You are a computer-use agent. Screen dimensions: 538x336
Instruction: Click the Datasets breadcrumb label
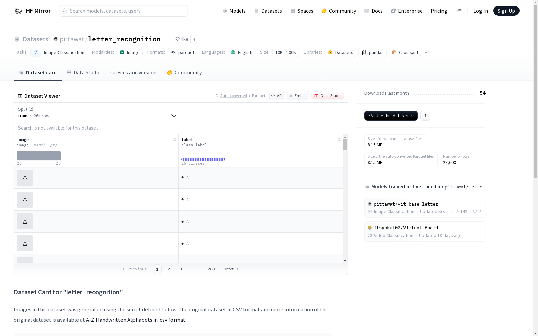[x=36, y=39]
